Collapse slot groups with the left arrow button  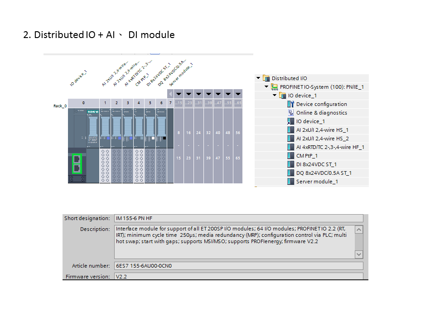pyautogui.click(x=170, y=94)
